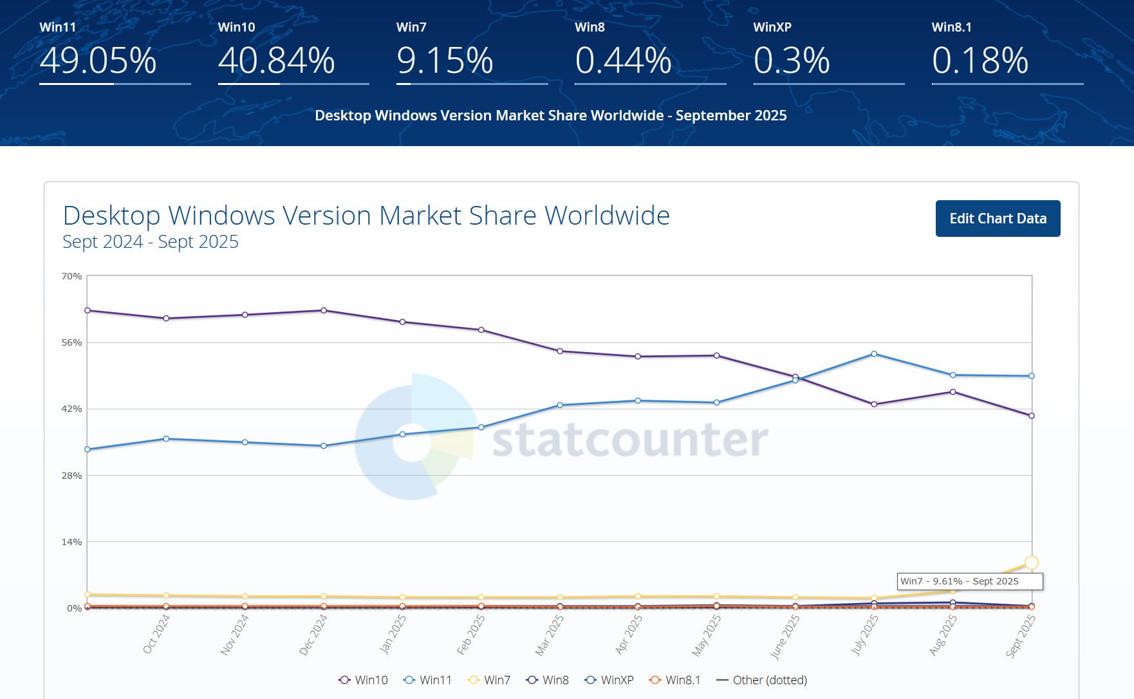Click the Win8 0.44% stat header
Image resolution: width=1134 pixels, height=699 pixels.
pyautogui.click(x=623, y=60)
